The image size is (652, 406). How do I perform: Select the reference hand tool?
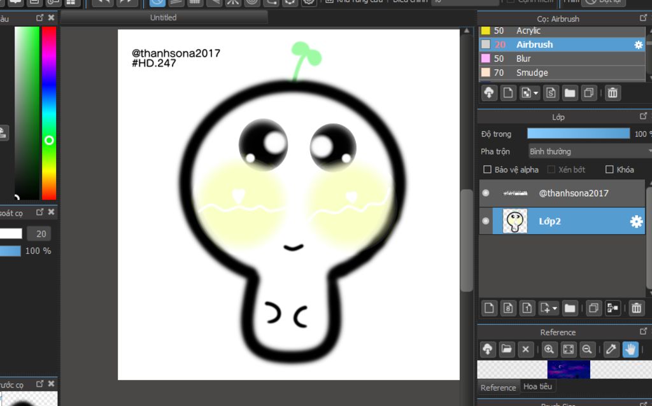(x=630, y=349)
